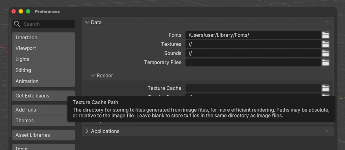The width and height of the screenshot is (345, 150).
Task: Switch to the Interface preferences section
Action: tap(43, 38)
